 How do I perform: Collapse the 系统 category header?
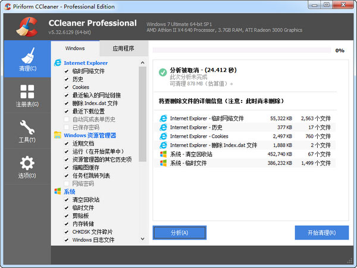tap(69, 192)
